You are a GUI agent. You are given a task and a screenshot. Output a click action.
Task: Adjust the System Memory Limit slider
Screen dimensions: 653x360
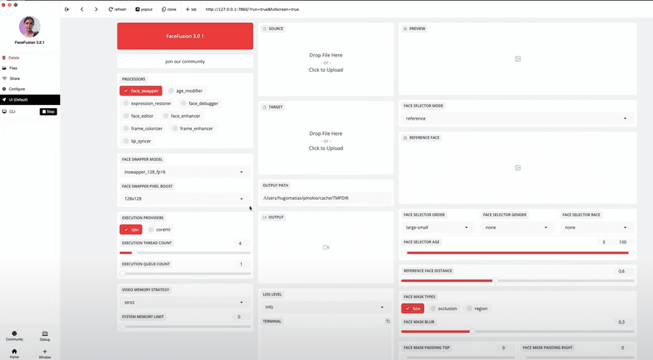185,326
